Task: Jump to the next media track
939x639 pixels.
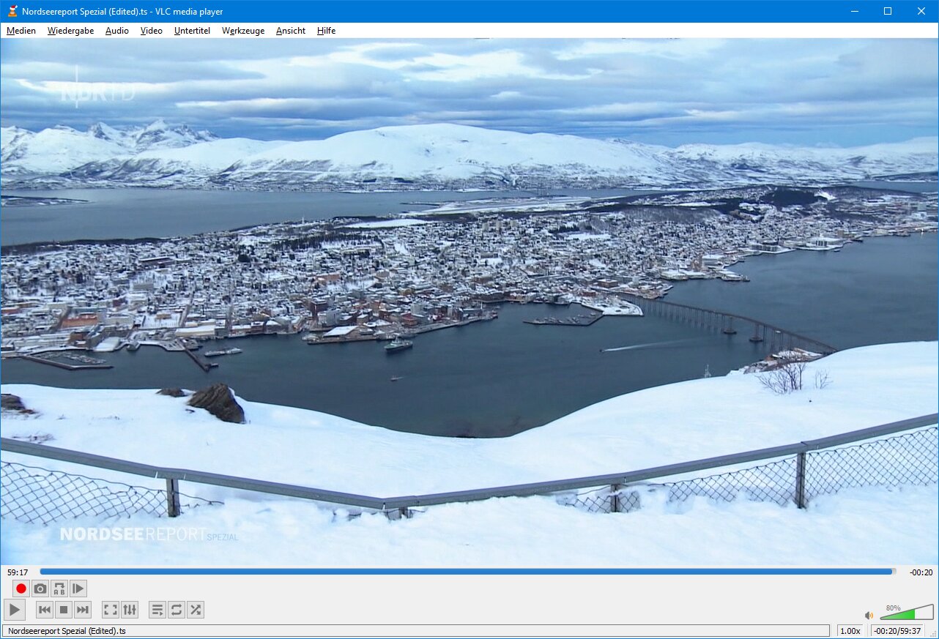Action: pyautogui.click(x=83, y=610)
